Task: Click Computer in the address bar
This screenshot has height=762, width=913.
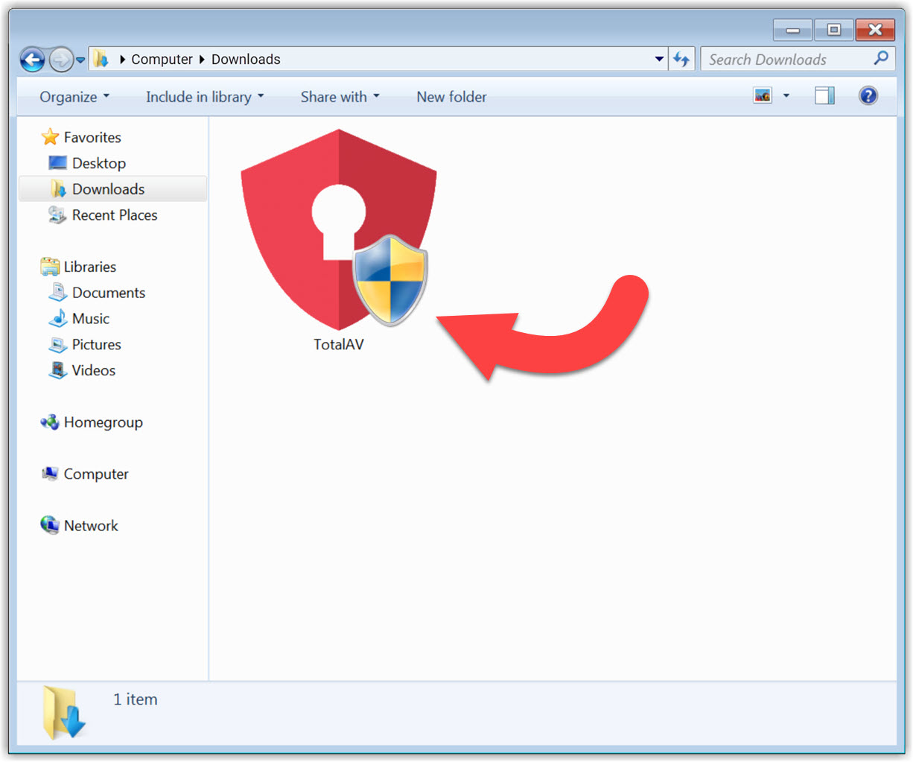Action: [x=162, y=60]
